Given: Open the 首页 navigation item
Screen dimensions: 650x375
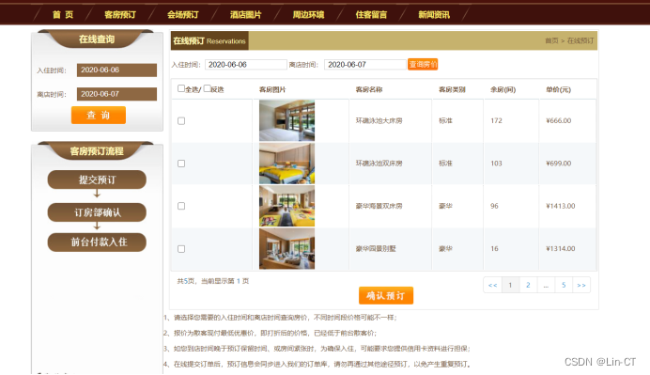Looking at the screenshot, I should pyautogui.click(x=63, y=14).
